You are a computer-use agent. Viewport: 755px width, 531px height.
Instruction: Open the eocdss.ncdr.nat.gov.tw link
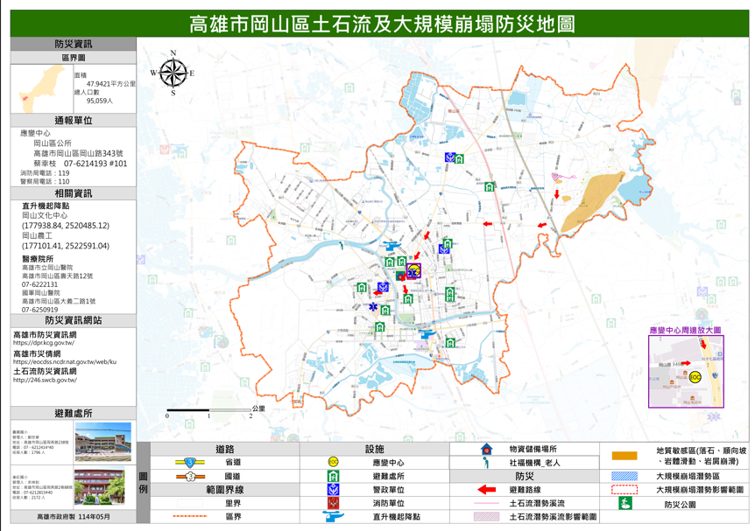point(64,361)
